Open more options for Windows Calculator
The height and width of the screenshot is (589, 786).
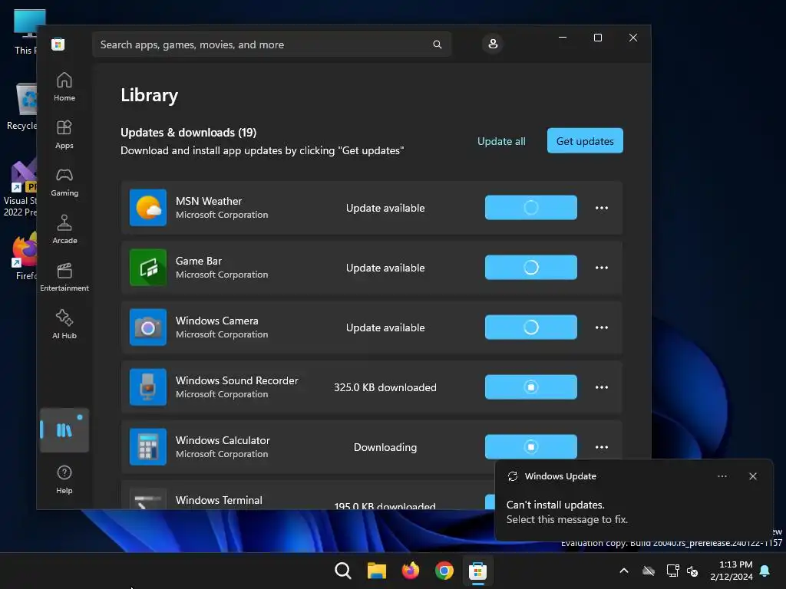[602, 447]
